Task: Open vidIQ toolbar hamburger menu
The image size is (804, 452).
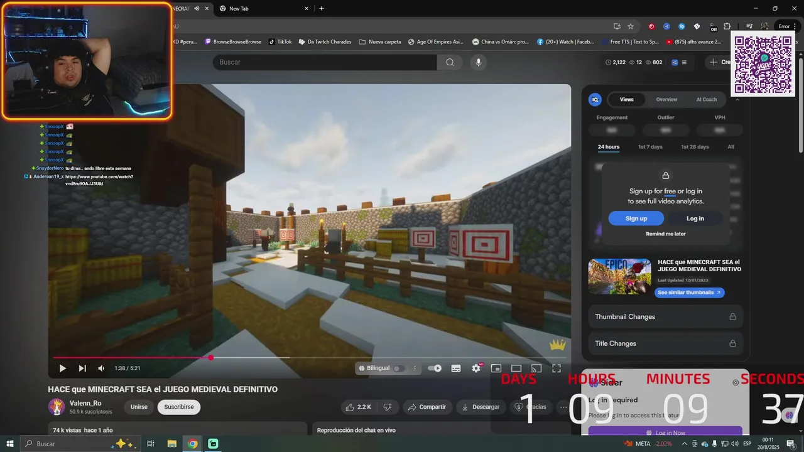Action: [x=684, y=62]
